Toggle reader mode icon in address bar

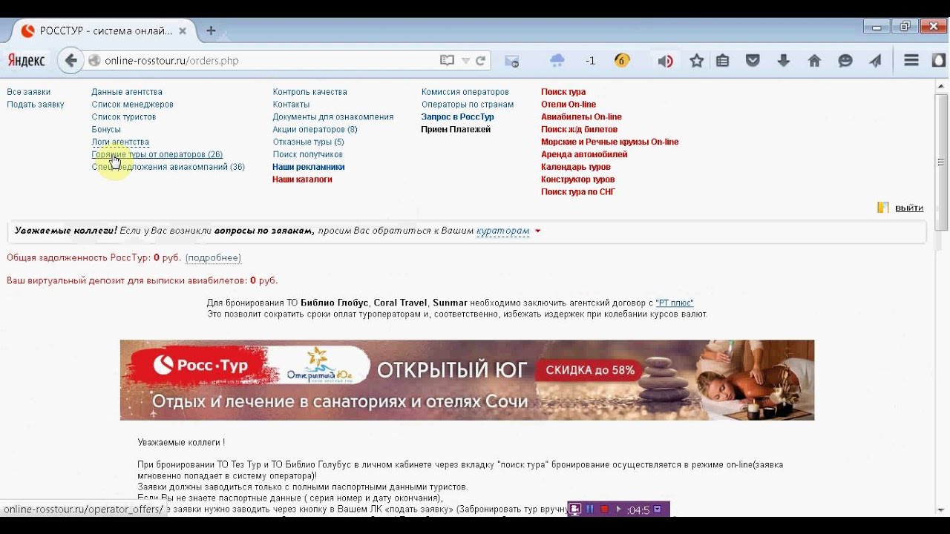[x=447, y=61]
